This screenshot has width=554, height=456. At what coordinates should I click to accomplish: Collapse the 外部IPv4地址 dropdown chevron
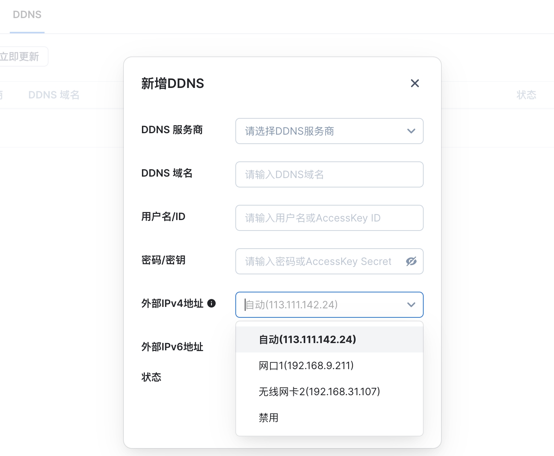pyautogui.click(x=411, y=305)
